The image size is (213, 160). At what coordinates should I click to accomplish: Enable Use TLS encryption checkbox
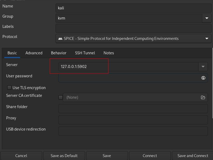point(9,87)
